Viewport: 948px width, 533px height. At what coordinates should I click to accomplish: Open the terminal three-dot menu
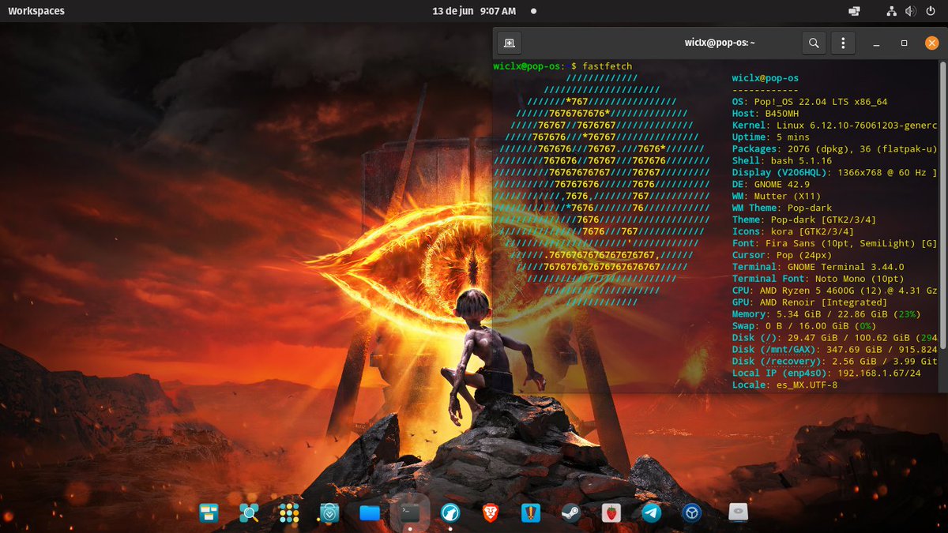click(844, 43)
